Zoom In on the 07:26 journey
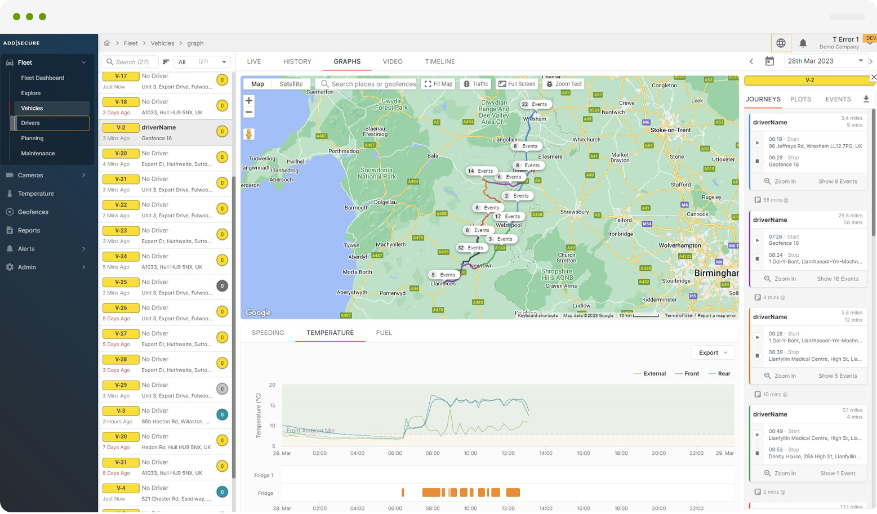 pyautogui.click(x=780, y=279)
